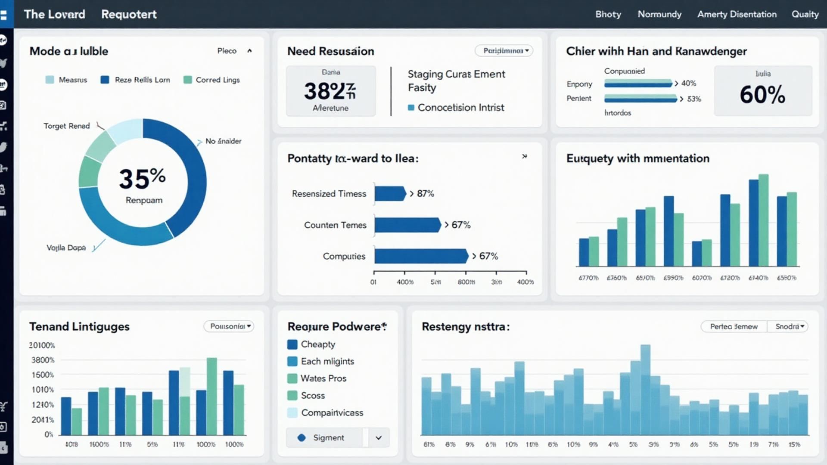This screenshot has width=827, height=465.
Task: Click the Perteo Bemew button
Action: (734, 326)
